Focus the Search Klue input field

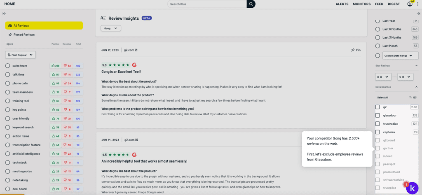coord(207,4)
